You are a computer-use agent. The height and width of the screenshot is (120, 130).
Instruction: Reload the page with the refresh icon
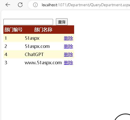pyautogui.click(x=20, y=5)
